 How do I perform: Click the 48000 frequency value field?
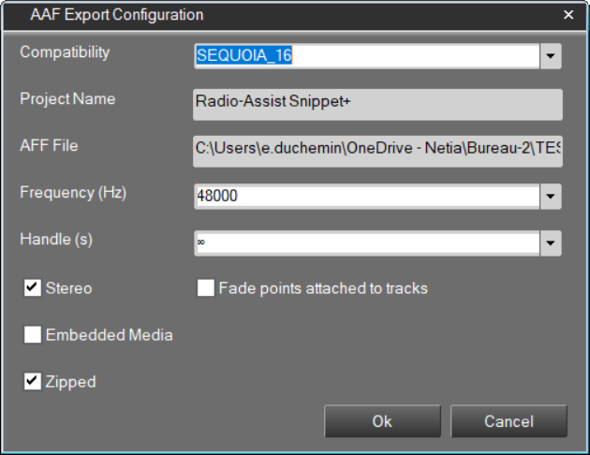[365, 197]
